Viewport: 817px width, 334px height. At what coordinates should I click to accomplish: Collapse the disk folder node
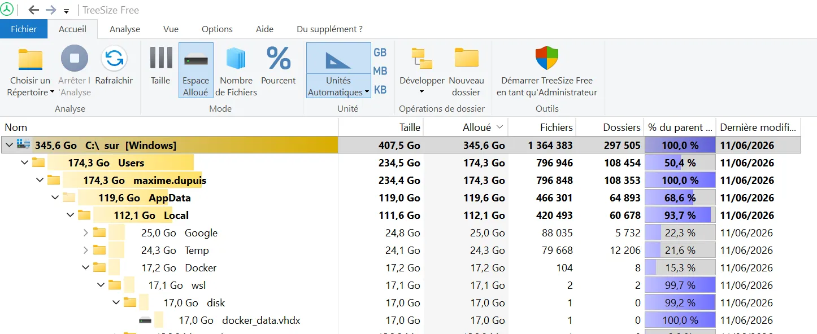tap(116, 302)
